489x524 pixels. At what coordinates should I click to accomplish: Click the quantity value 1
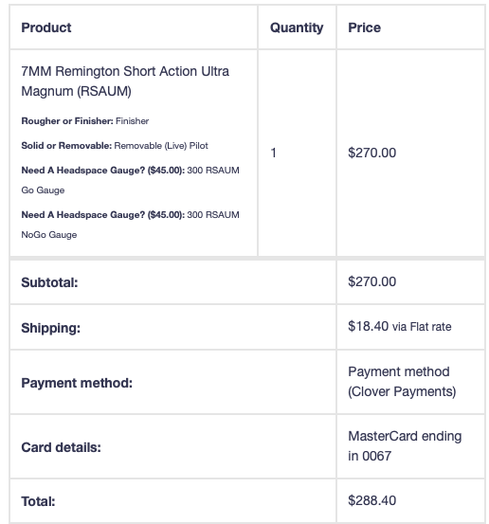pyautogui.click(x=274, y=153)
